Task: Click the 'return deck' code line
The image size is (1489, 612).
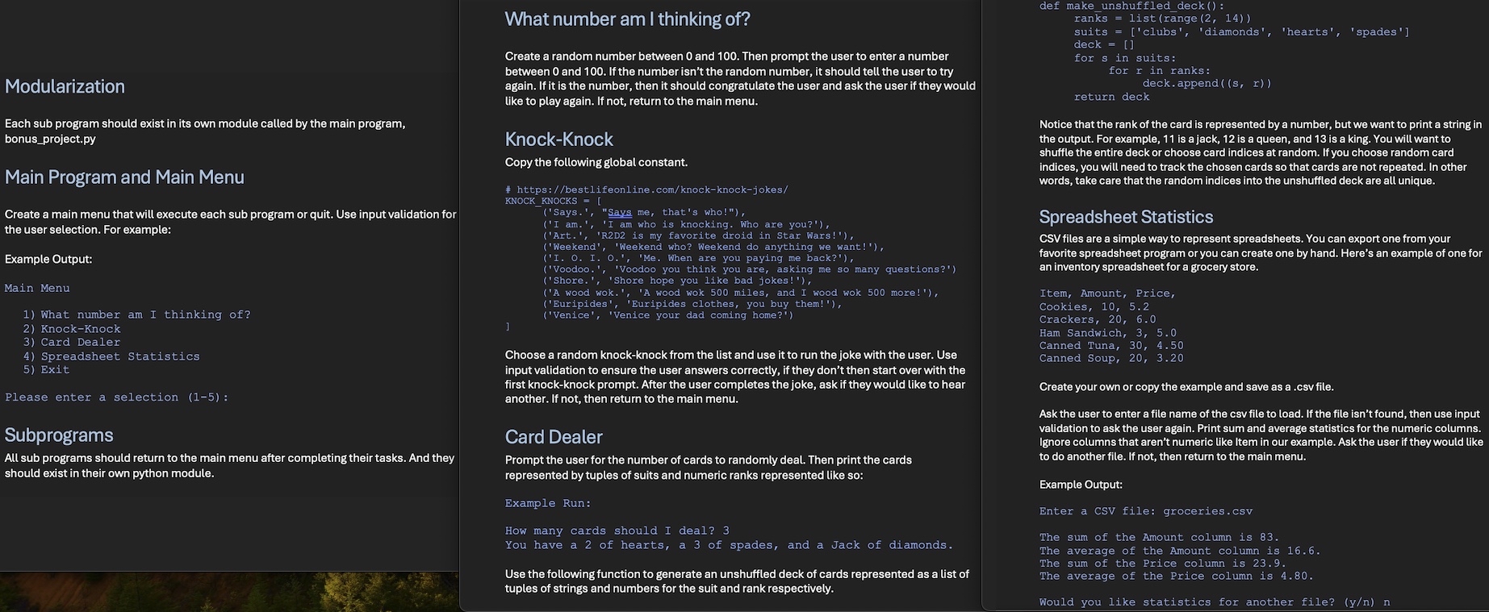Action: pos(1112,97)
